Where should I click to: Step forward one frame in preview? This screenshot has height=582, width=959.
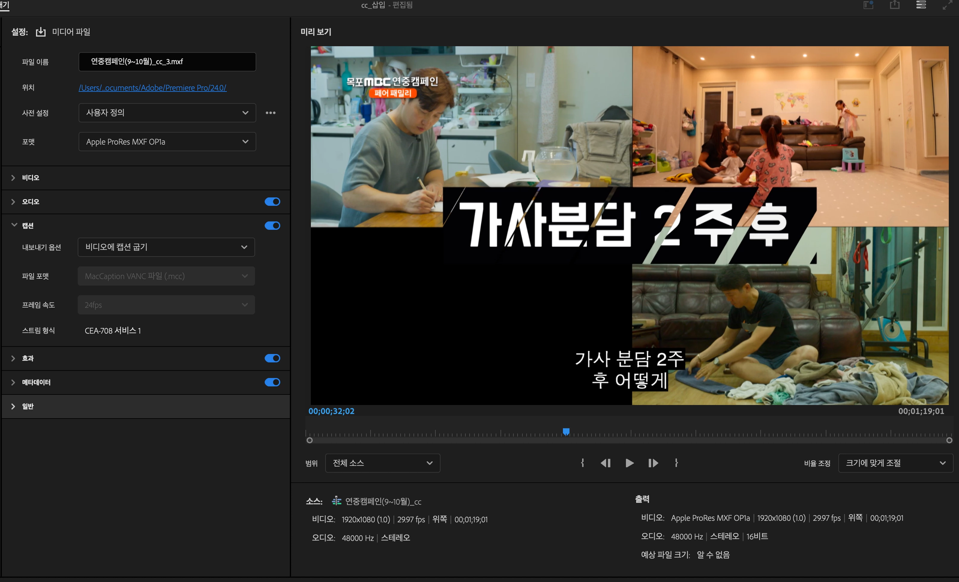coord(653,463)
